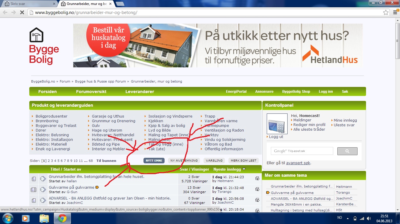This screenshot has width=400, height=224.
Task: Open the Chrome menu icon
Action: (395, 13)
